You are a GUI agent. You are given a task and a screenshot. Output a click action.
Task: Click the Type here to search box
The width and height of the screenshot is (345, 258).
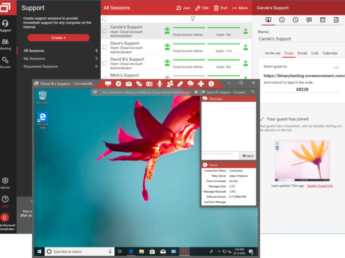click(80, 252)
